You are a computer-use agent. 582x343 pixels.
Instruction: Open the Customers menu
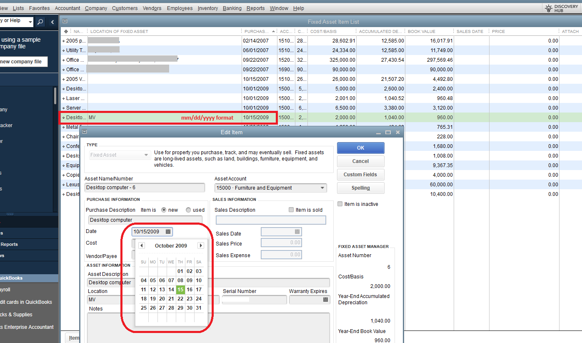pos(125,8)
